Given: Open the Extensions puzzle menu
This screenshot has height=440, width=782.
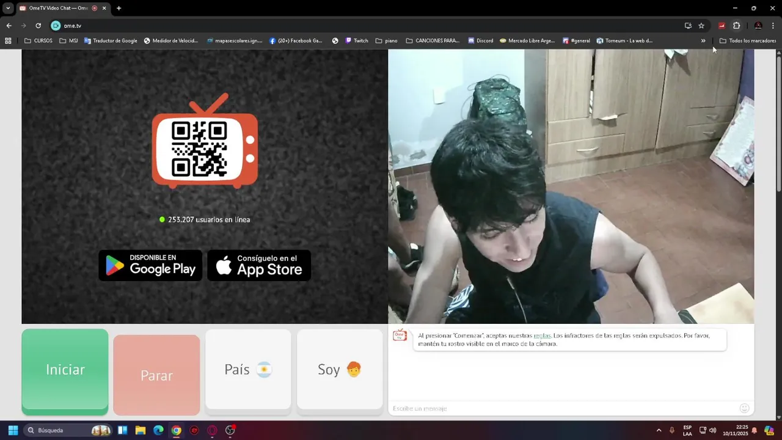Looking at the screenshot, I should pyautogui.click(x=736, y=26).
